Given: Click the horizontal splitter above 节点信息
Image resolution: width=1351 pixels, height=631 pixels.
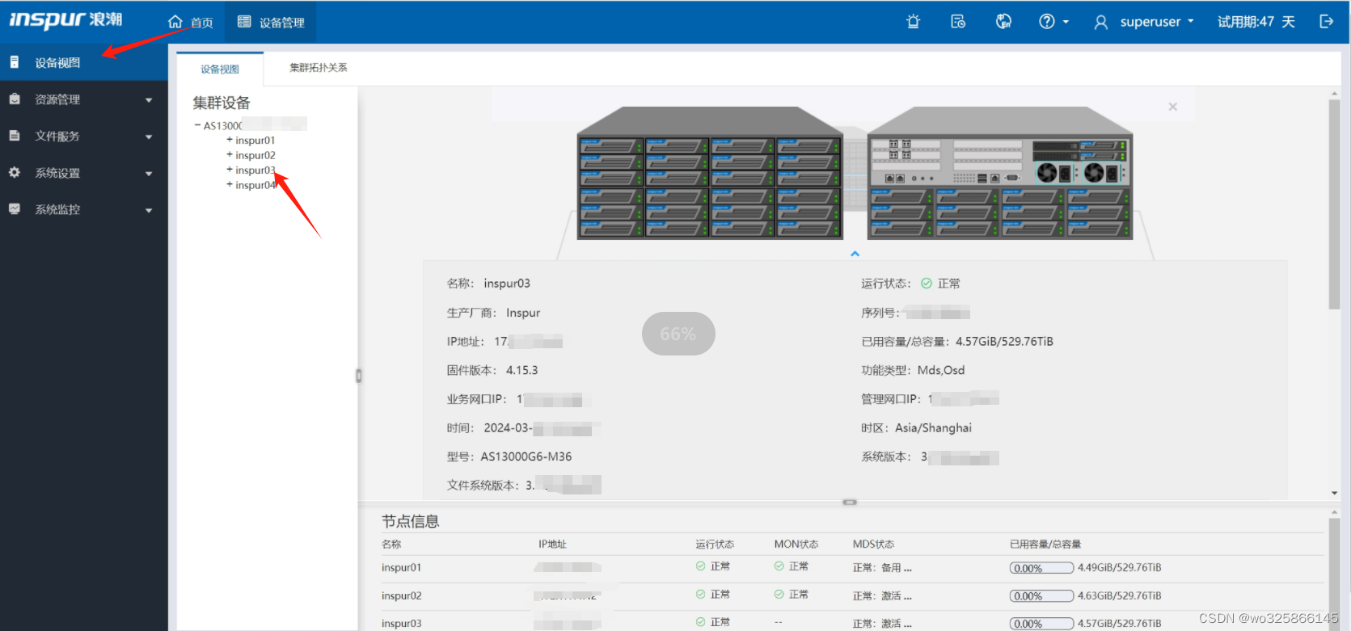Looking at the screenshot, I should click(850, 503).
